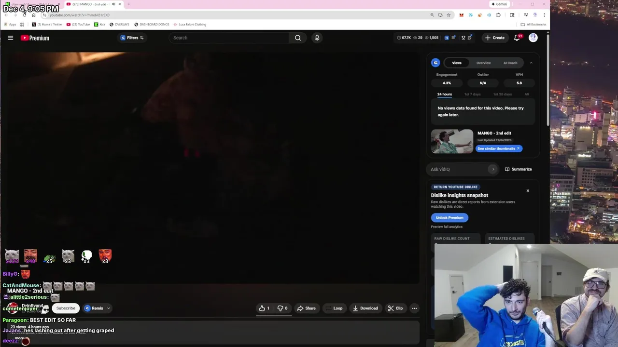Click the Clip scissors button
The image size is (618, 347).
click(395, 308)
